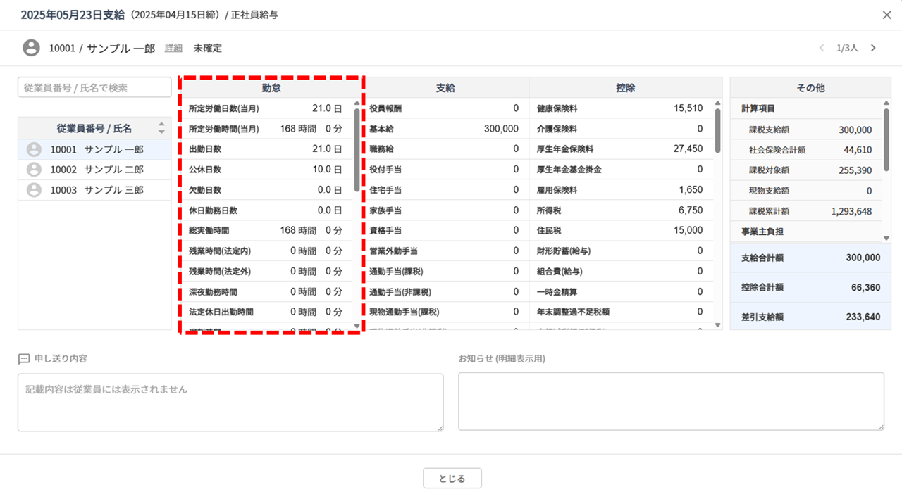Click the 控除 column header
This screenshot has height=499, width=902.
click(x=626, y=88)
